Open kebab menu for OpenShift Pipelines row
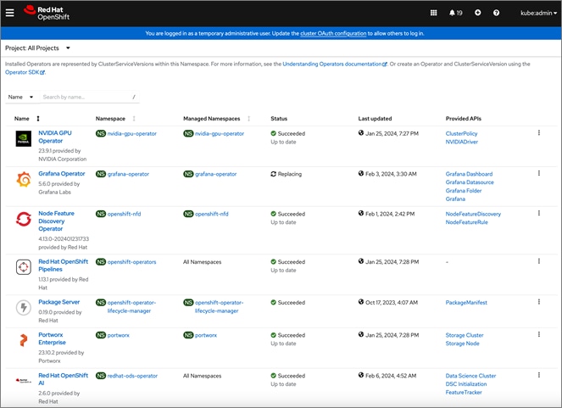The width and height of the screenshot is (562, 408). click(539, 261)
